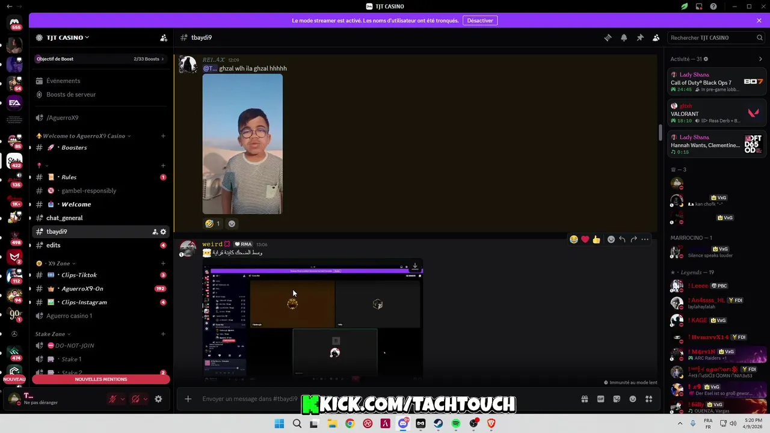Click the invite people icon beside server name

tap(164, 37)
